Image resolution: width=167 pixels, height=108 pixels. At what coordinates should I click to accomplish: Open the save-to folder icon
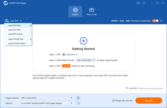pos(78,103)
